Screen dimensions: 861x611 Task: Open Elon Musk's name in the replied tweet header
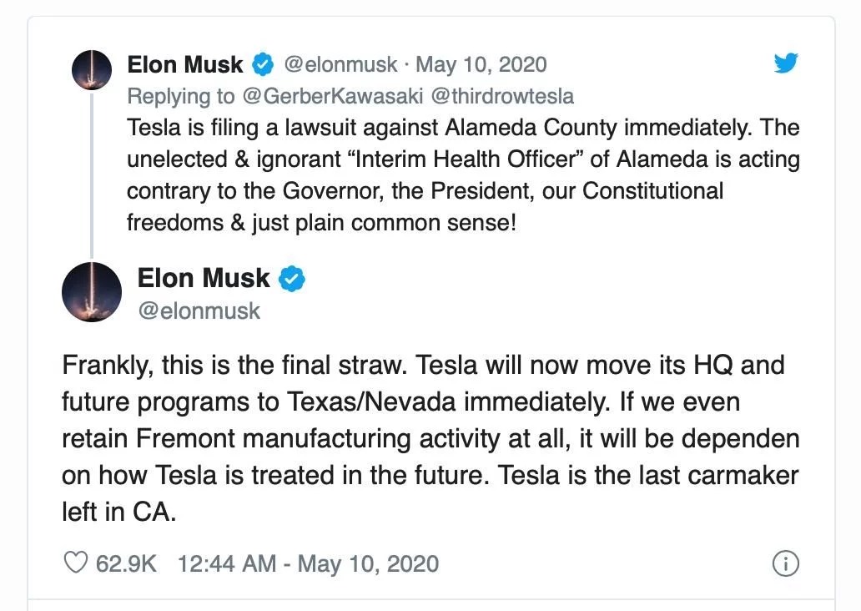[185, 64]
